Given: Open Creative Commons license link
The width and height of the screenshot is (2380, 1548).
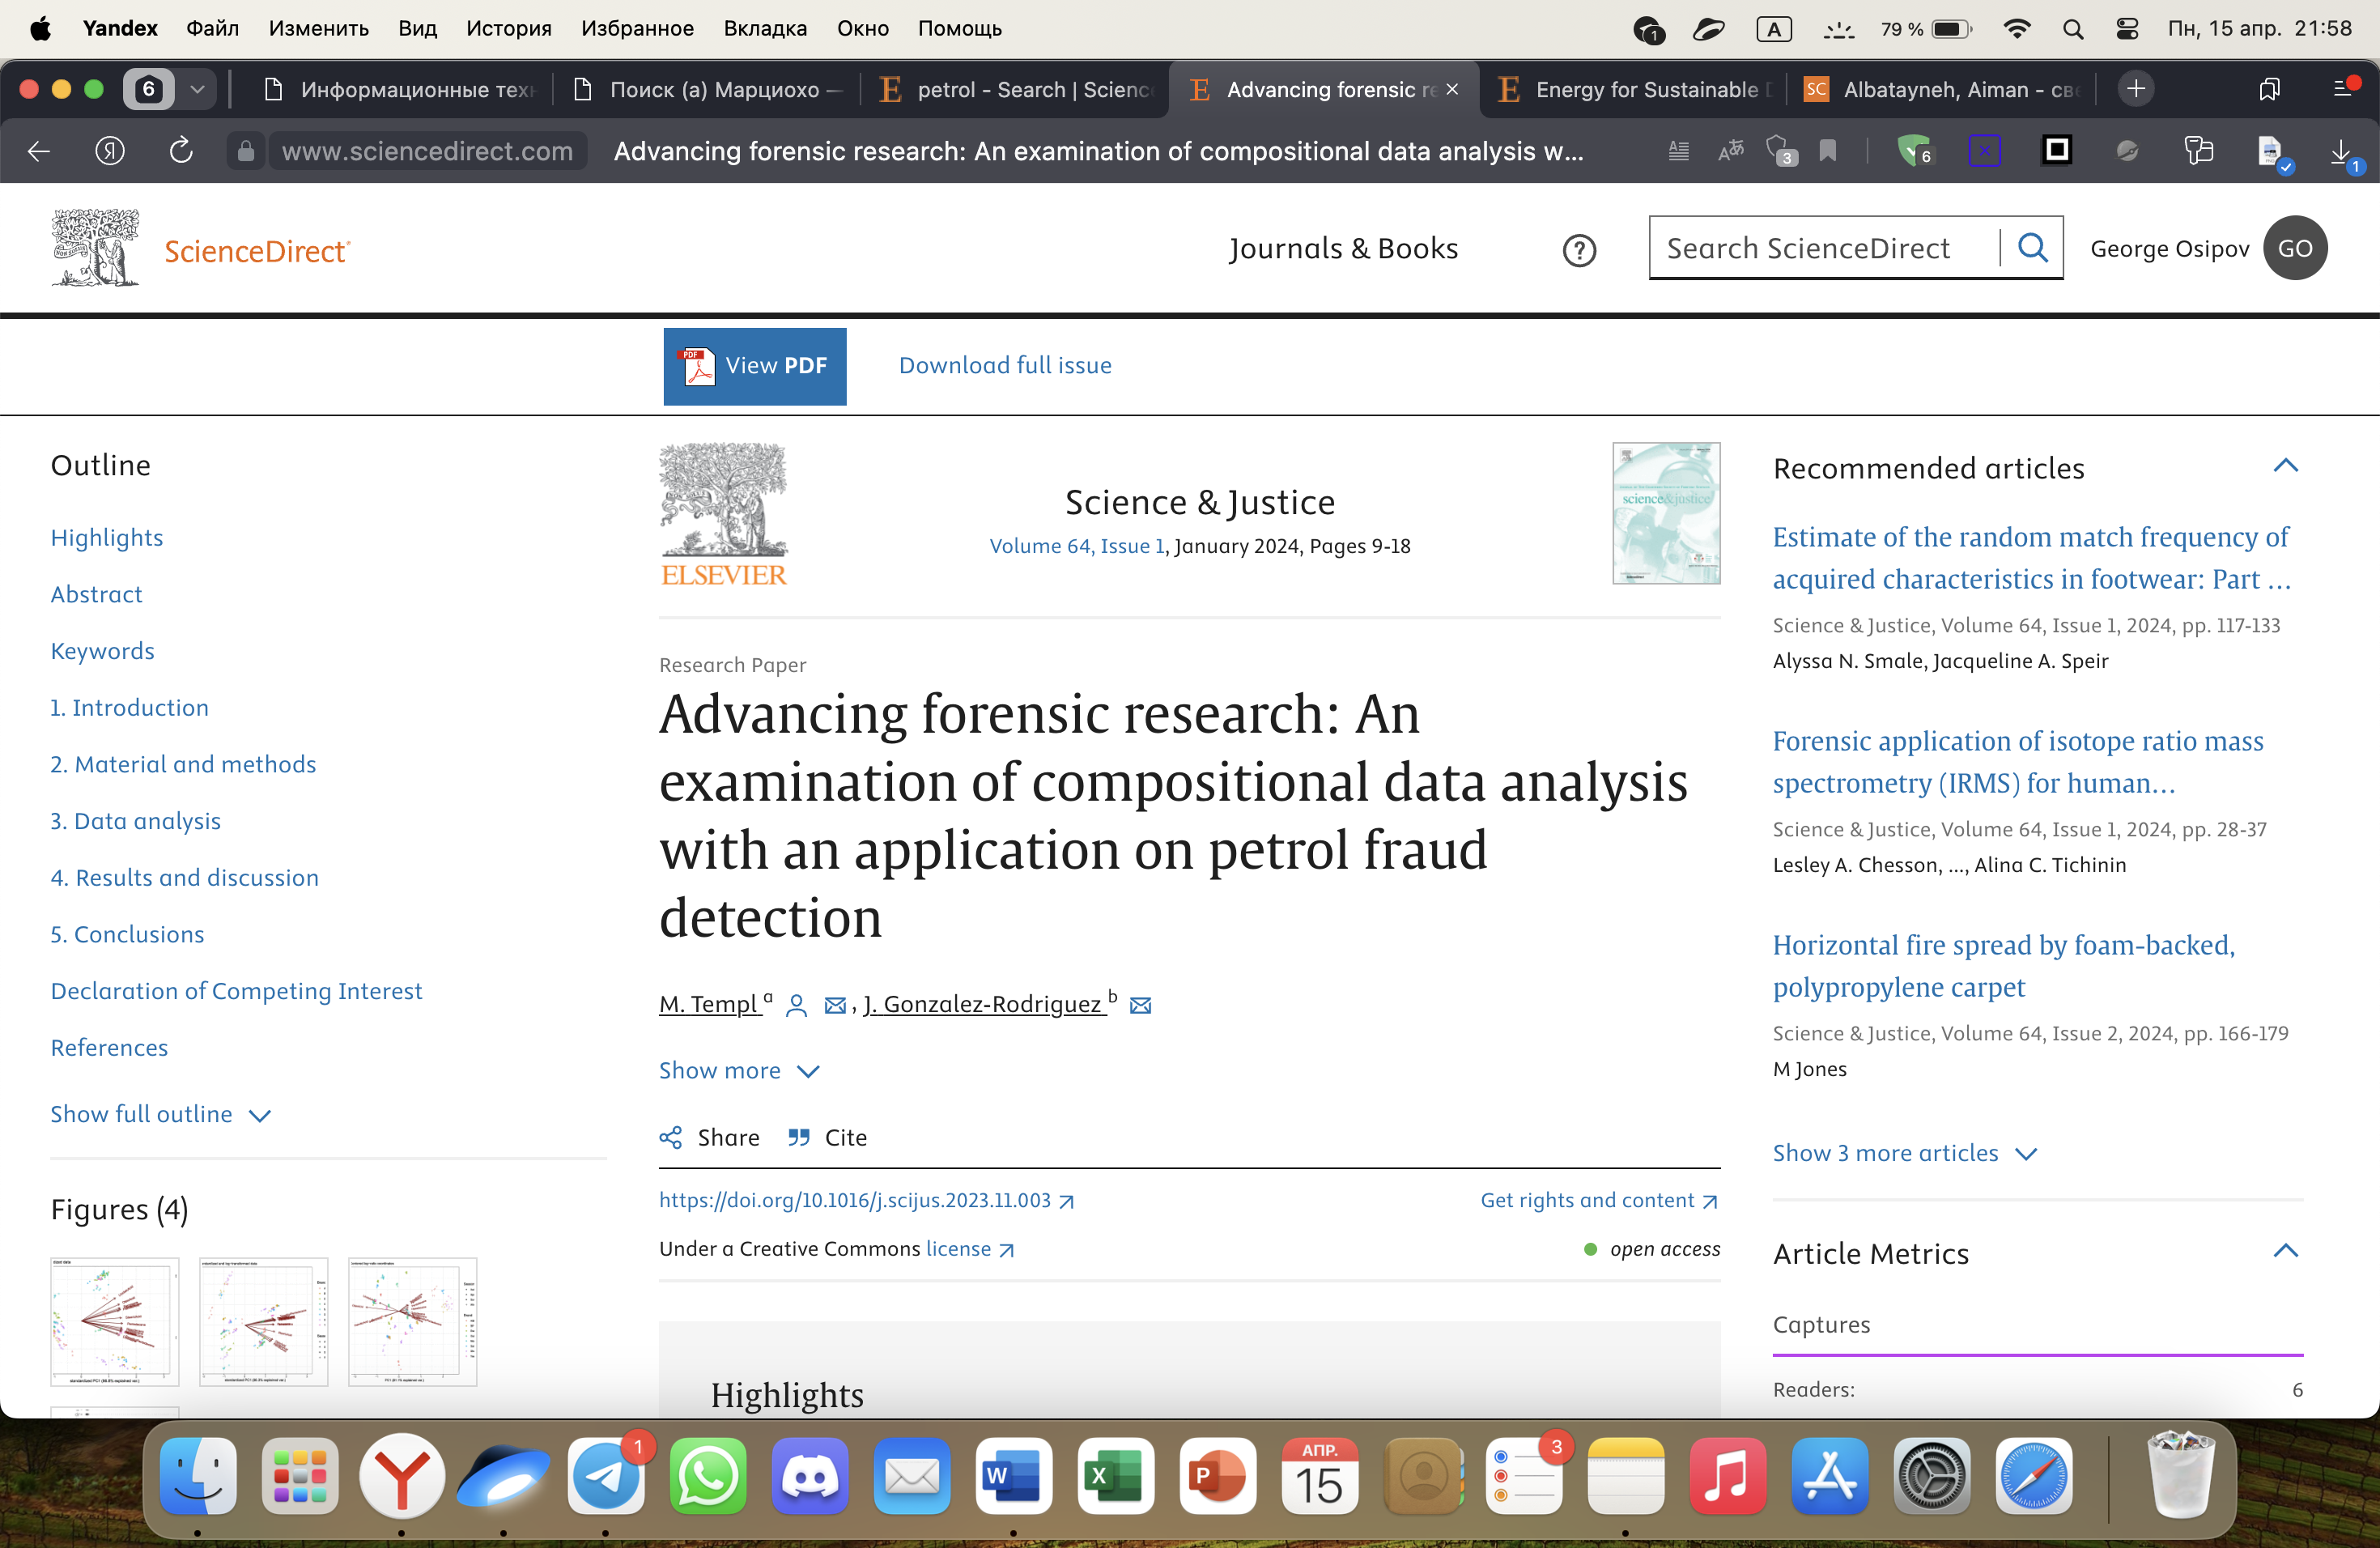Looking at the screenshot, I should click(969, 1250).
